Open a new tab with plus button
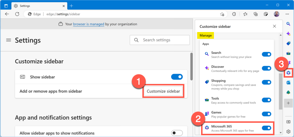 click(71, 6)
